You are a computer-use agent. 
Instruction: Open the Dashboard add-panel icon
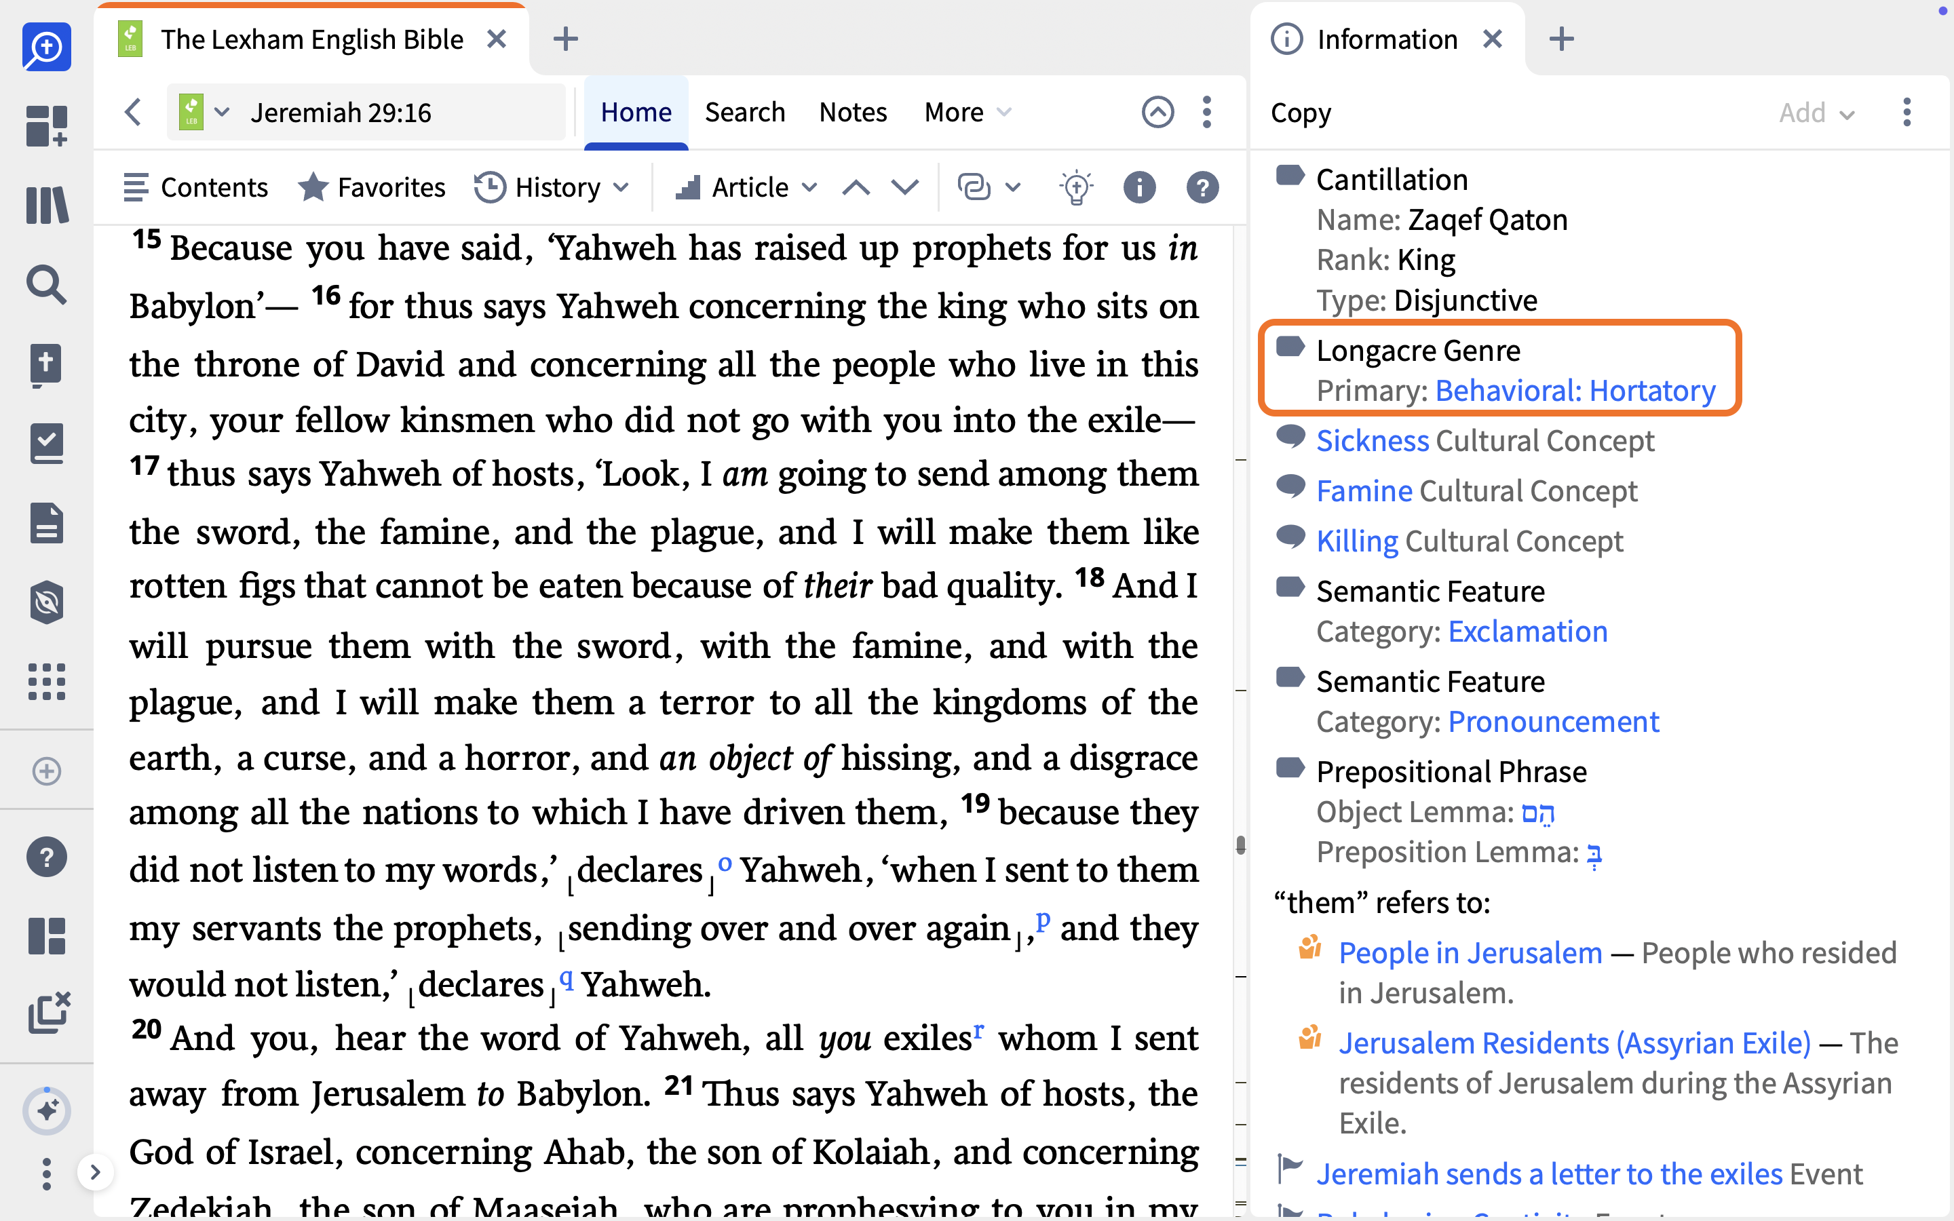[47, 126]
